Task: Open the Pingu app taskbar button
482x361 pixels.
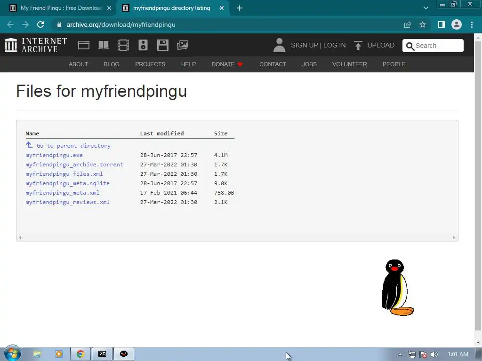Action: tap(124, 354)
